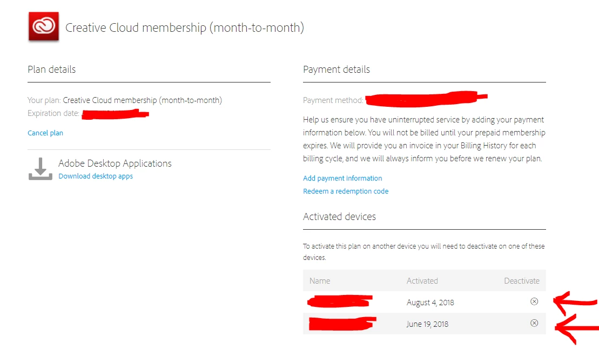
Task: Click the desktop apps download arrow icon
Action: click(x=40, y=169)
